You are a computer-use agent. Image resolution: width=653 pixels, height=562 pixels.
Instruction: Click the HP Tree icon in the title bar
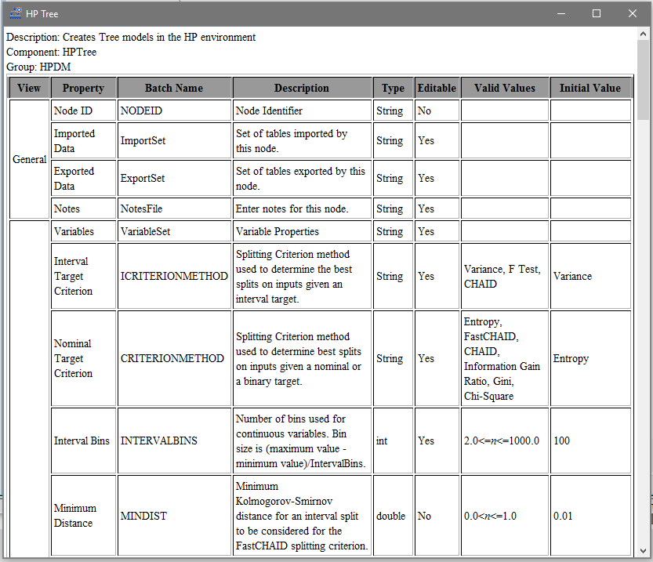pyautogui.click(x=17, y=13)
